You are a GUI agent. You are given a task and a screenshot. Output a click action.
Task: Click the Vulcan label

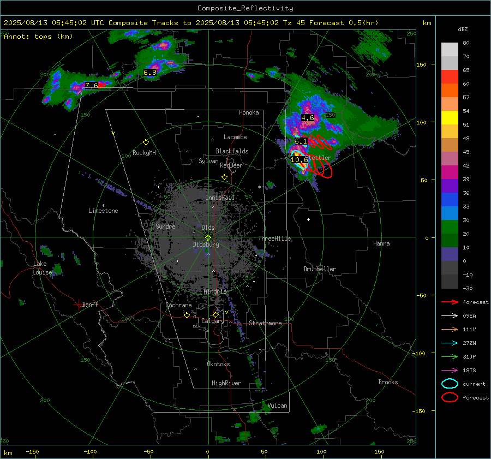coord(277,406)
